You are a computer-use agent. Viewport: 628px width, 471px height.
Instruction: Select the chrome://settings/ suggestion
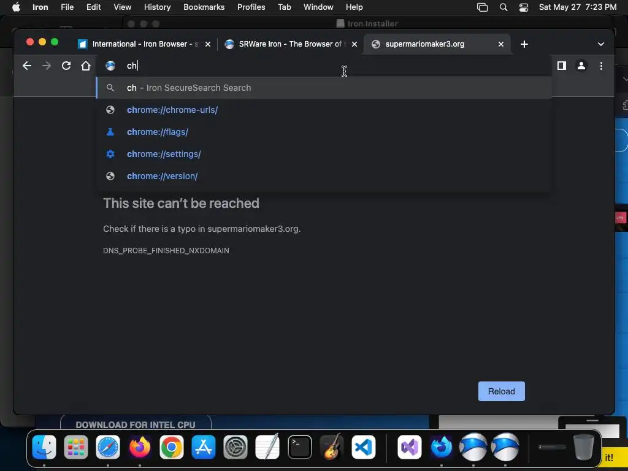click(x=324, y=154)
